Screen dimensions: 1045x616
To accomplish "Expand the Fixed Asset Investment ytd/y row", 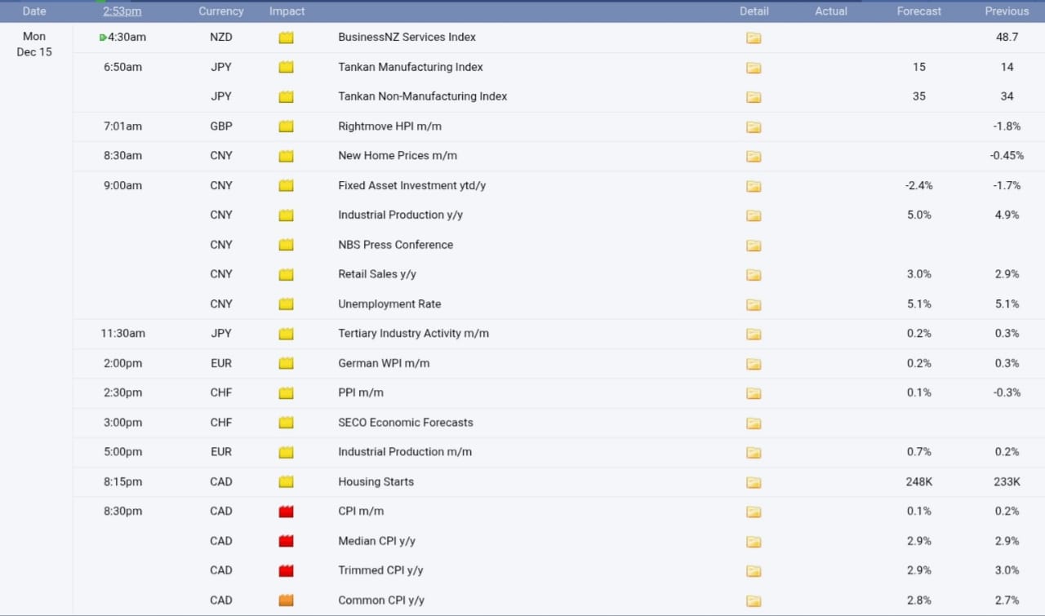I will point(411,185).
